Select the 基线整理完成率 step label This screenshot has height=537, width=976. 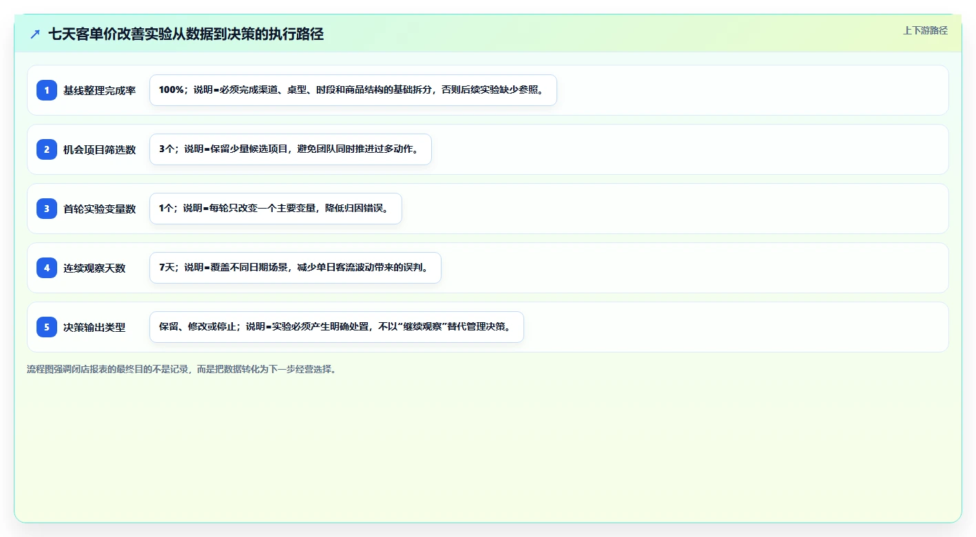coord(99,90)
